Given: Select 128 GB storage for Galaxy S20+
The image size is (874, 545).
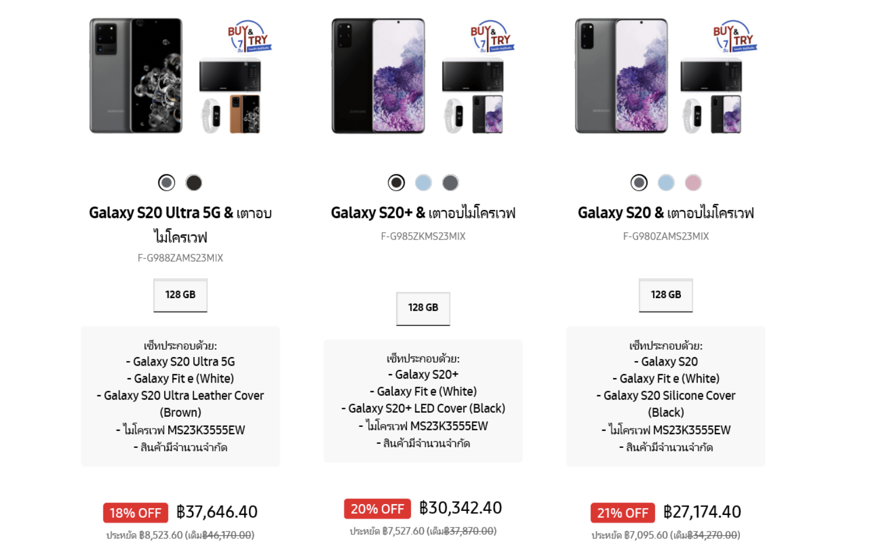Looking at the screenshot, I should (423, 308).
